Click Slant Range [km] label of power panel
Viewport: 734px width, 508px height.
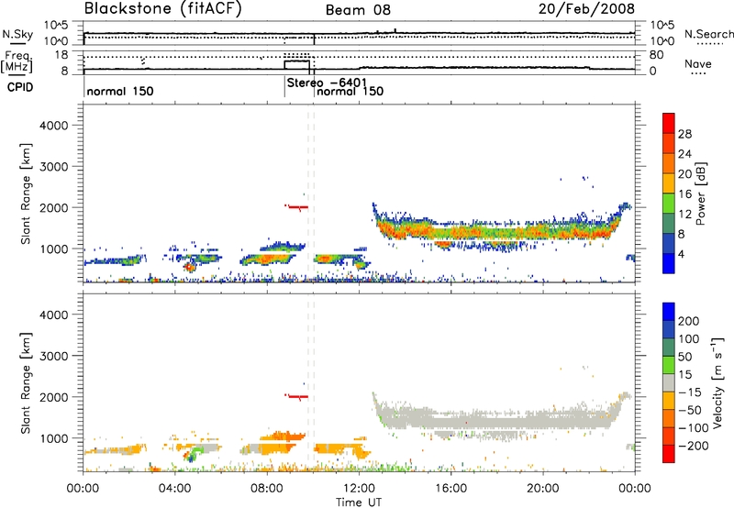[26, 193]
